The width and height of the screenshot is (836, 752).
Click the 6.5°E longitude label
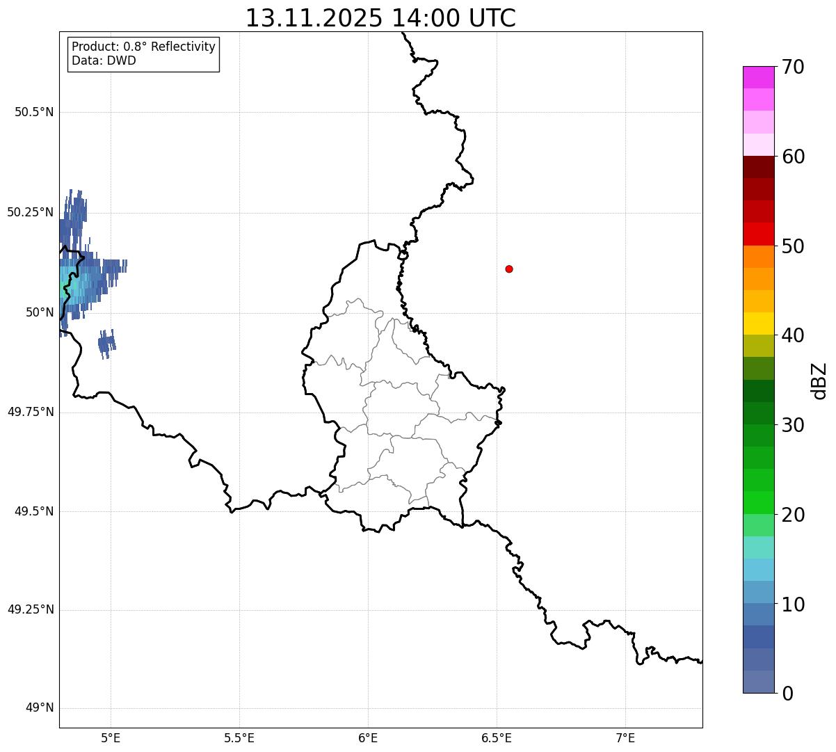click(x=497, y=738)
